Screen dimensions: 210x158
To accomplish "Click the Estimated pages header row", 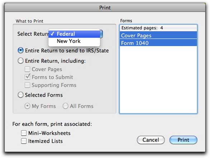I will pos(158,28).
